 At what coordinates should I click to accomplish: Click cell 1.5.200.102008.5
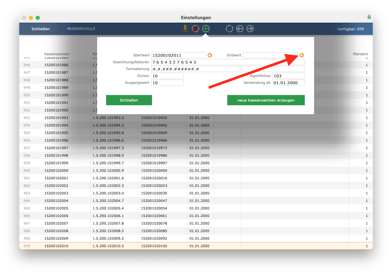tap(108, 231)
